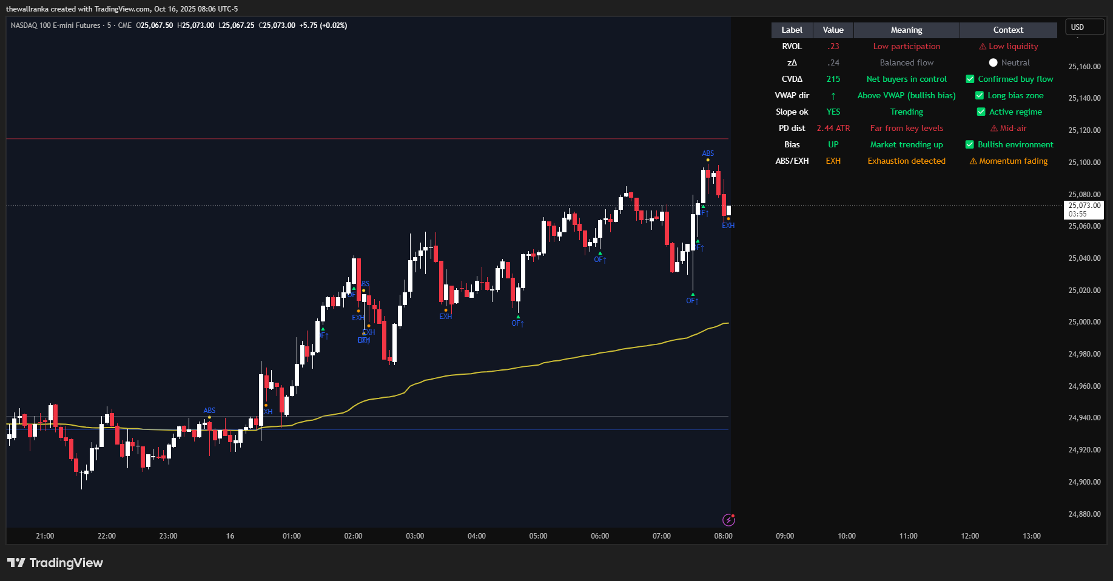Click the Slope ok 'YES' value
The height and width of the screenshot is (581, 1113).
pos(833,112)
